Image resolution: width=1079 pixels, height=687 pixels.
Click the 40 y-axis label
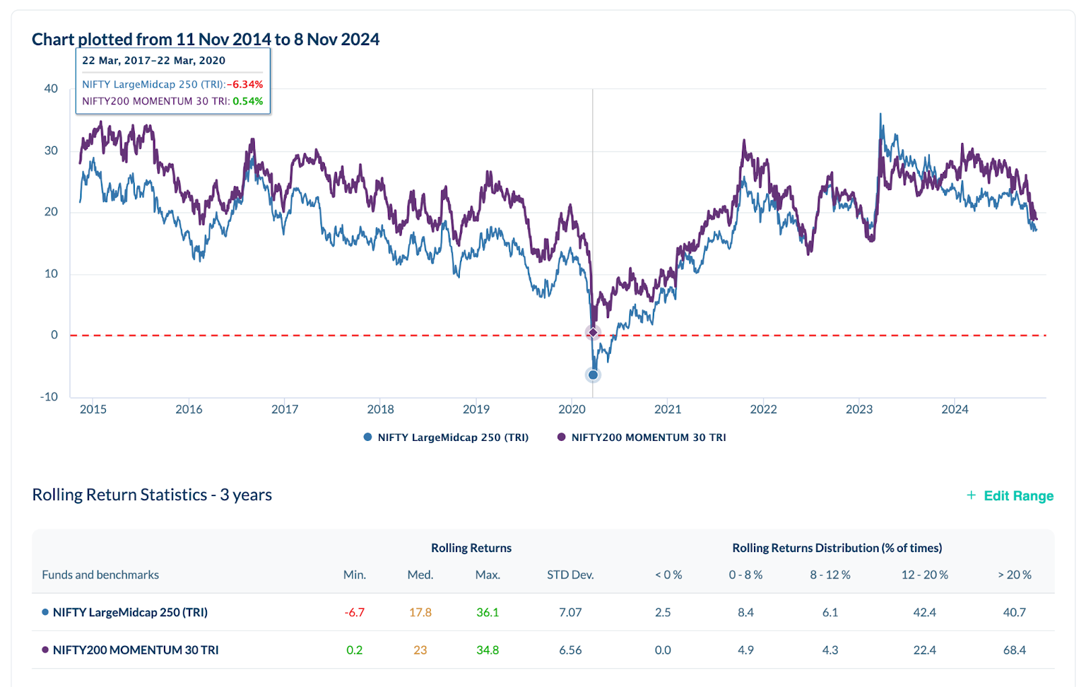pyautogui.click(x=51, y=89)
